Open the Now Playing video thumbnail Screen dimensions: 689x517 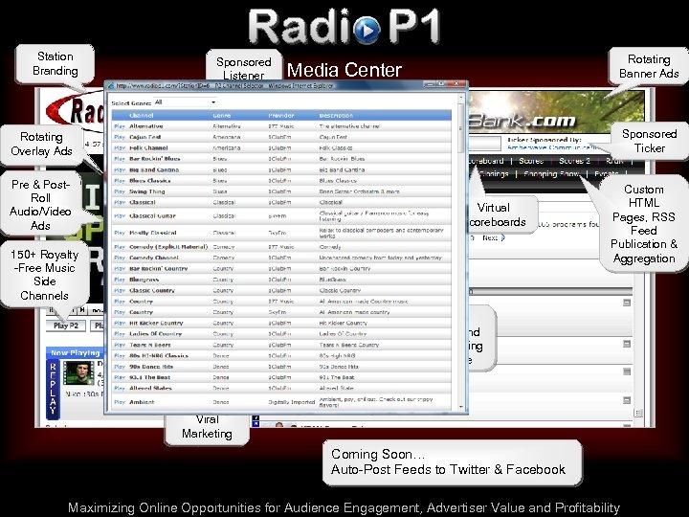(x=78, y=372)
